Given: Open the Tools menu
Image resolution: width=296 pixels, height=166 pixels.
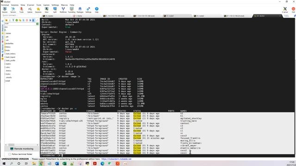Looking at the screenshot, I should click(39, 5).
